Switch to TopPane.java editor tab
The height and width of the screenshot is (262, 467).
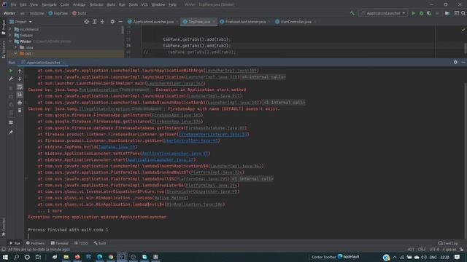[x=198, y=22]
